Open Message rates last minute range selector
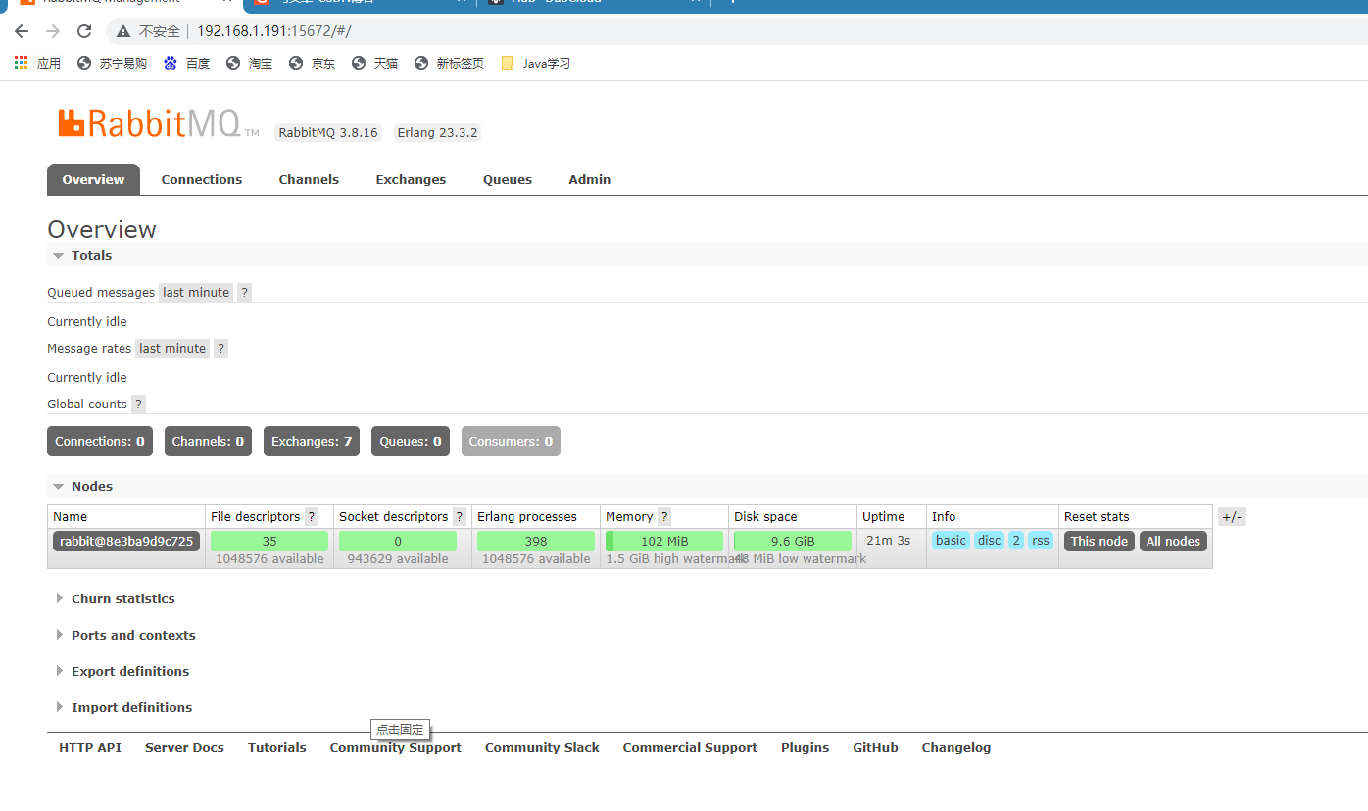Viewport: 1368px width, 811px height. pos(172,348)
